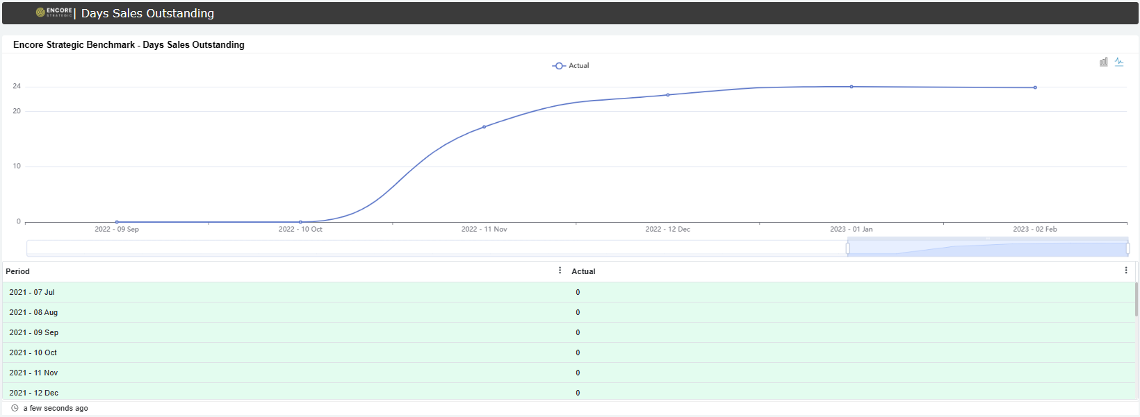Switch chart to line chart view
The image size is (1140, 417).
tap(1119, 62)
